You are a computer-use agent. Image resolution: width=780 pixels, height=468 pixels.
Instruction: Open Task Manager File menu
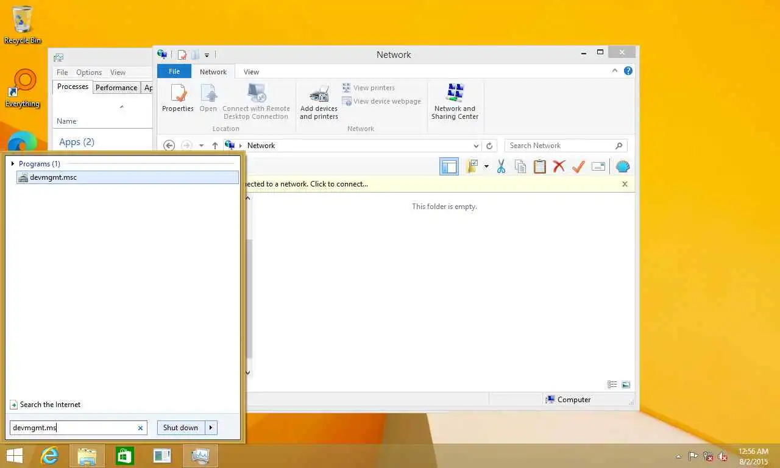click(x=62, y=73)
